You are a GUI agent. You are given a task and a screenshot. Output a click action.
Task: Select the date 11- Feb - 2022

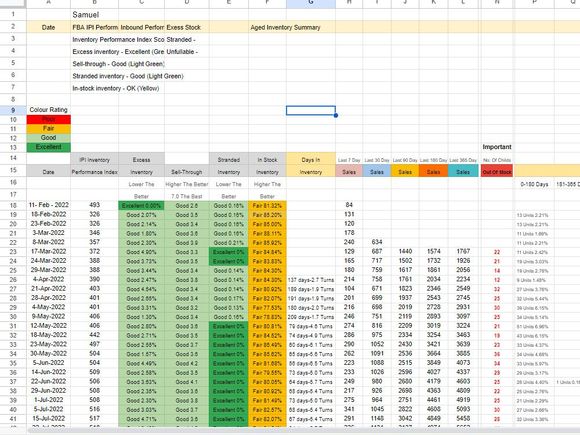(49, 205)
